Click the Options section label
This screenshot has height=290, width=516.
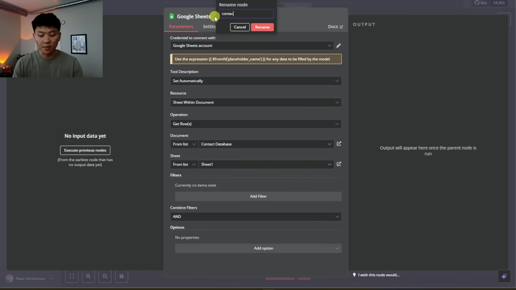click(x=177, y=227)
